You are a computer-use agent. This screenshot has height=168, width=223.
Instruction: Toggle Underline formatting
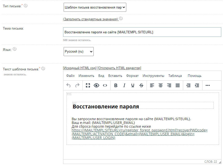133,85
